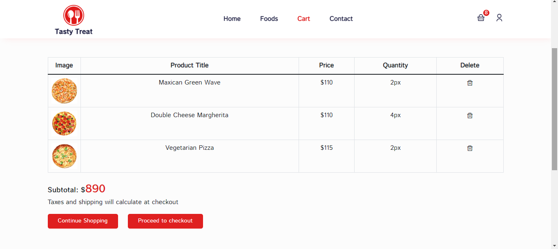
Task: Click the Double Cheese Margherita product title
Action: (190, 115)
